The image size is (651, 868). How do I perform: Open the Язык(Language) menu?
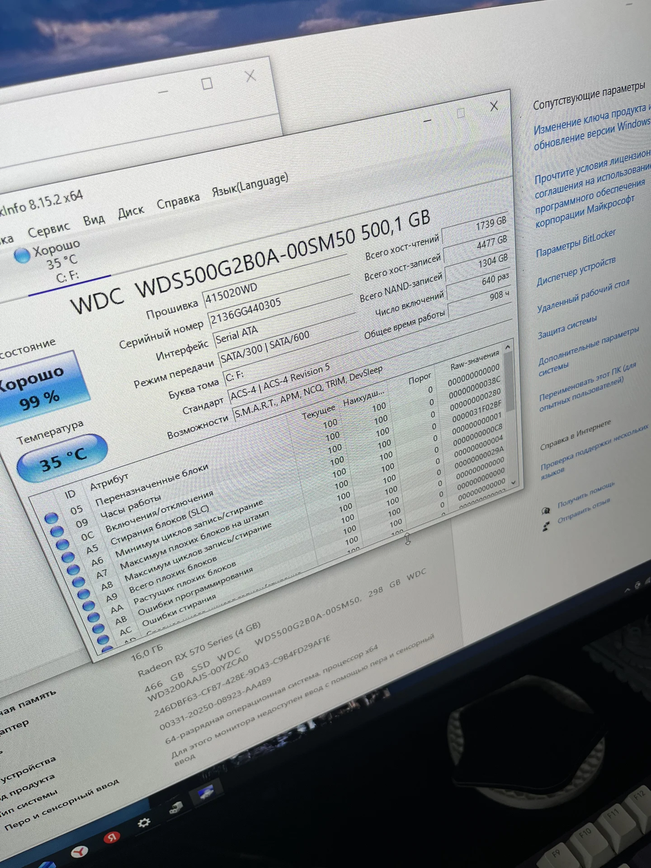(250, 185)
